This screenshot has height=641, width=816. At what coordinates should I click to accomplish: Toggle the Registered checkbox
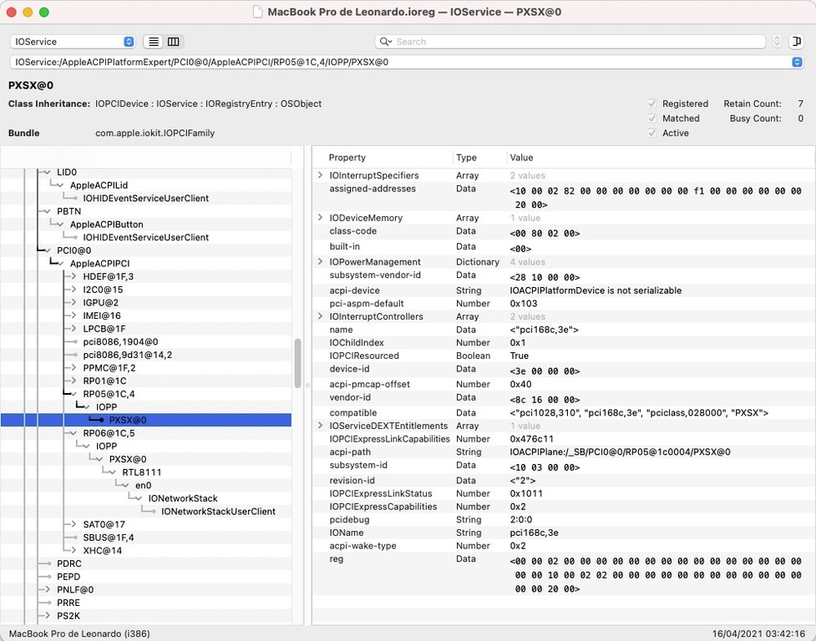click(x=652, y=103)
